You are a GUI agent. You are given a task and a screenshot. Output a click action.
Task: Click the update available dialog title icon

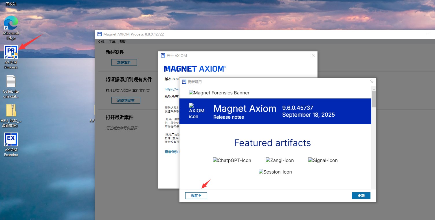[x=184, y=82]
